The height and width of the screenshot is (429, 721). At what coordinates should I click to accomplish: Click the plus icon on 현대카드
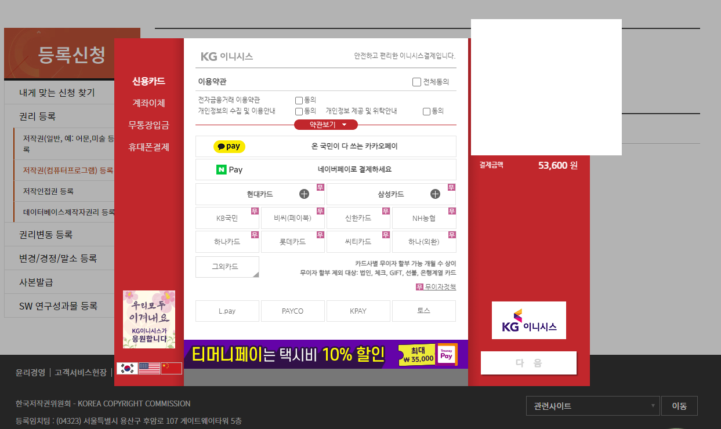(x=304, y=194)
